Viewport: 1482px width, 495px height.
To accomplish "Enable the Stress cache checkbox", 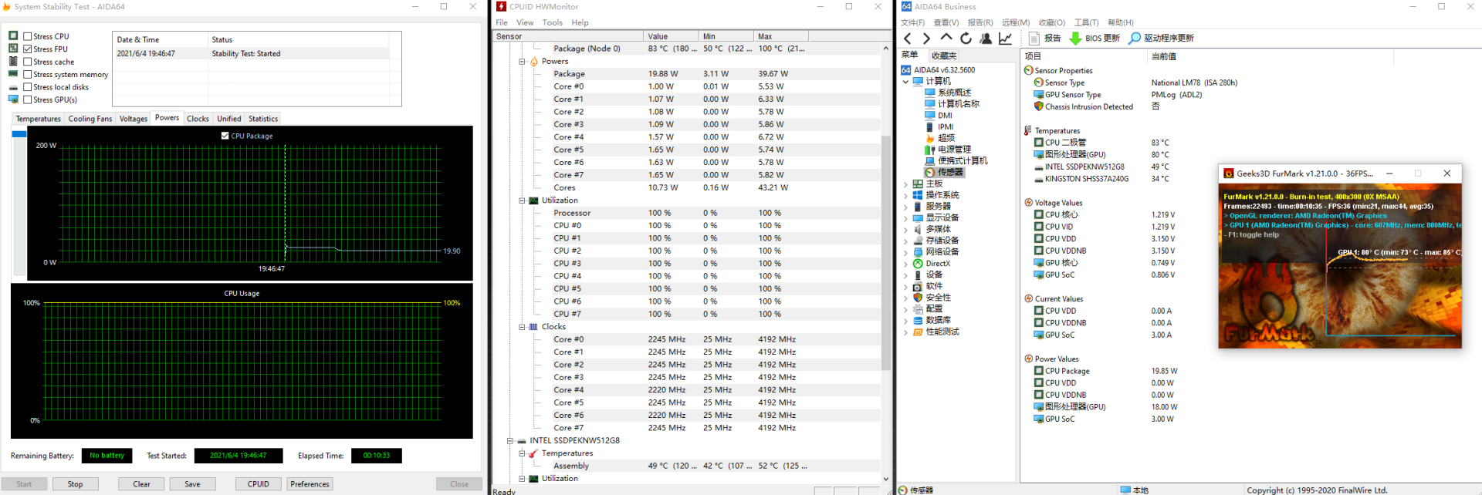I will click(28, 62).
